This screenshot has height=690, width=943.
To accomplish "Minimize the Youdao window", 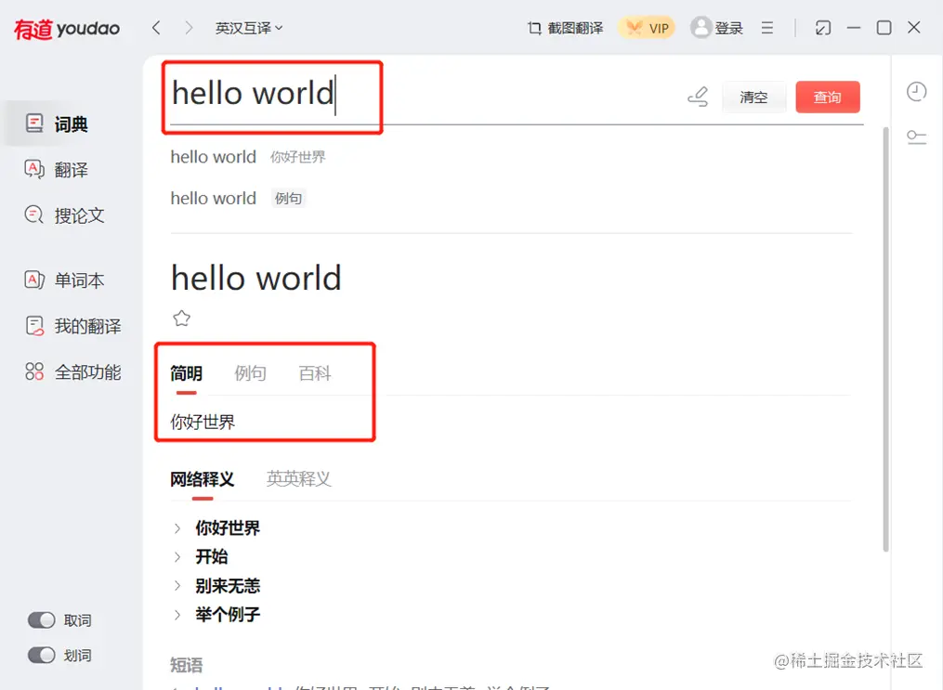I will coord(854,28).
